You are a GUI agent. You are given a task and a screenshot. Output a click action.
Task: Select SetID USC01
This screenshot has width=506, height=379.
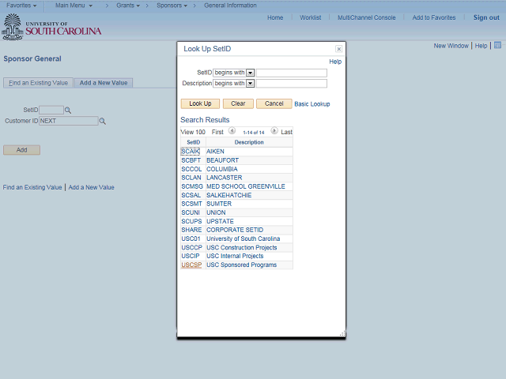[191, 238]
